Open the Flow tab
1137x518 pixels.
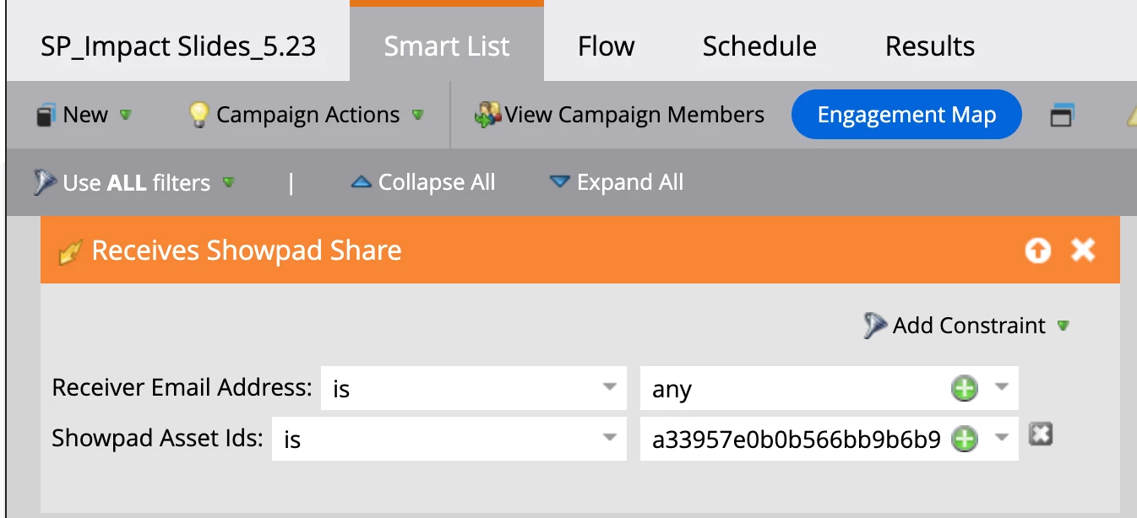tap(607, 46)
